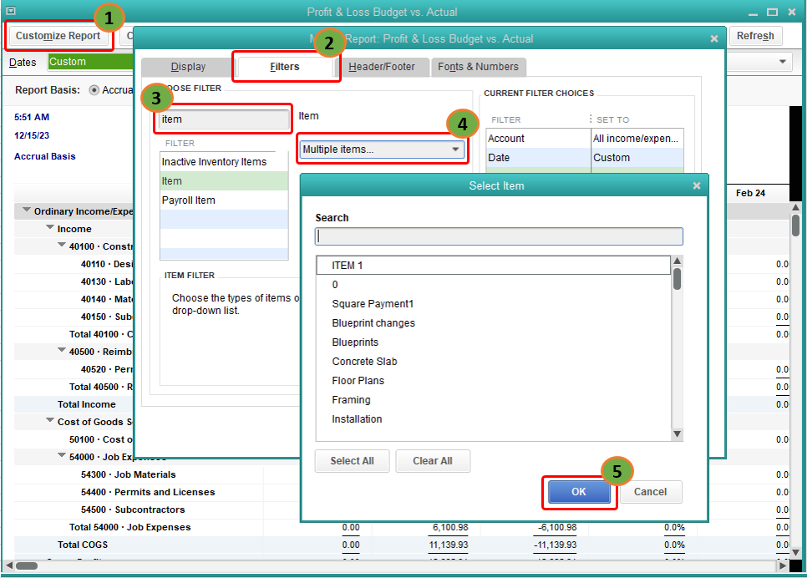
Task: Select Installation item
Action: (493, 419)
